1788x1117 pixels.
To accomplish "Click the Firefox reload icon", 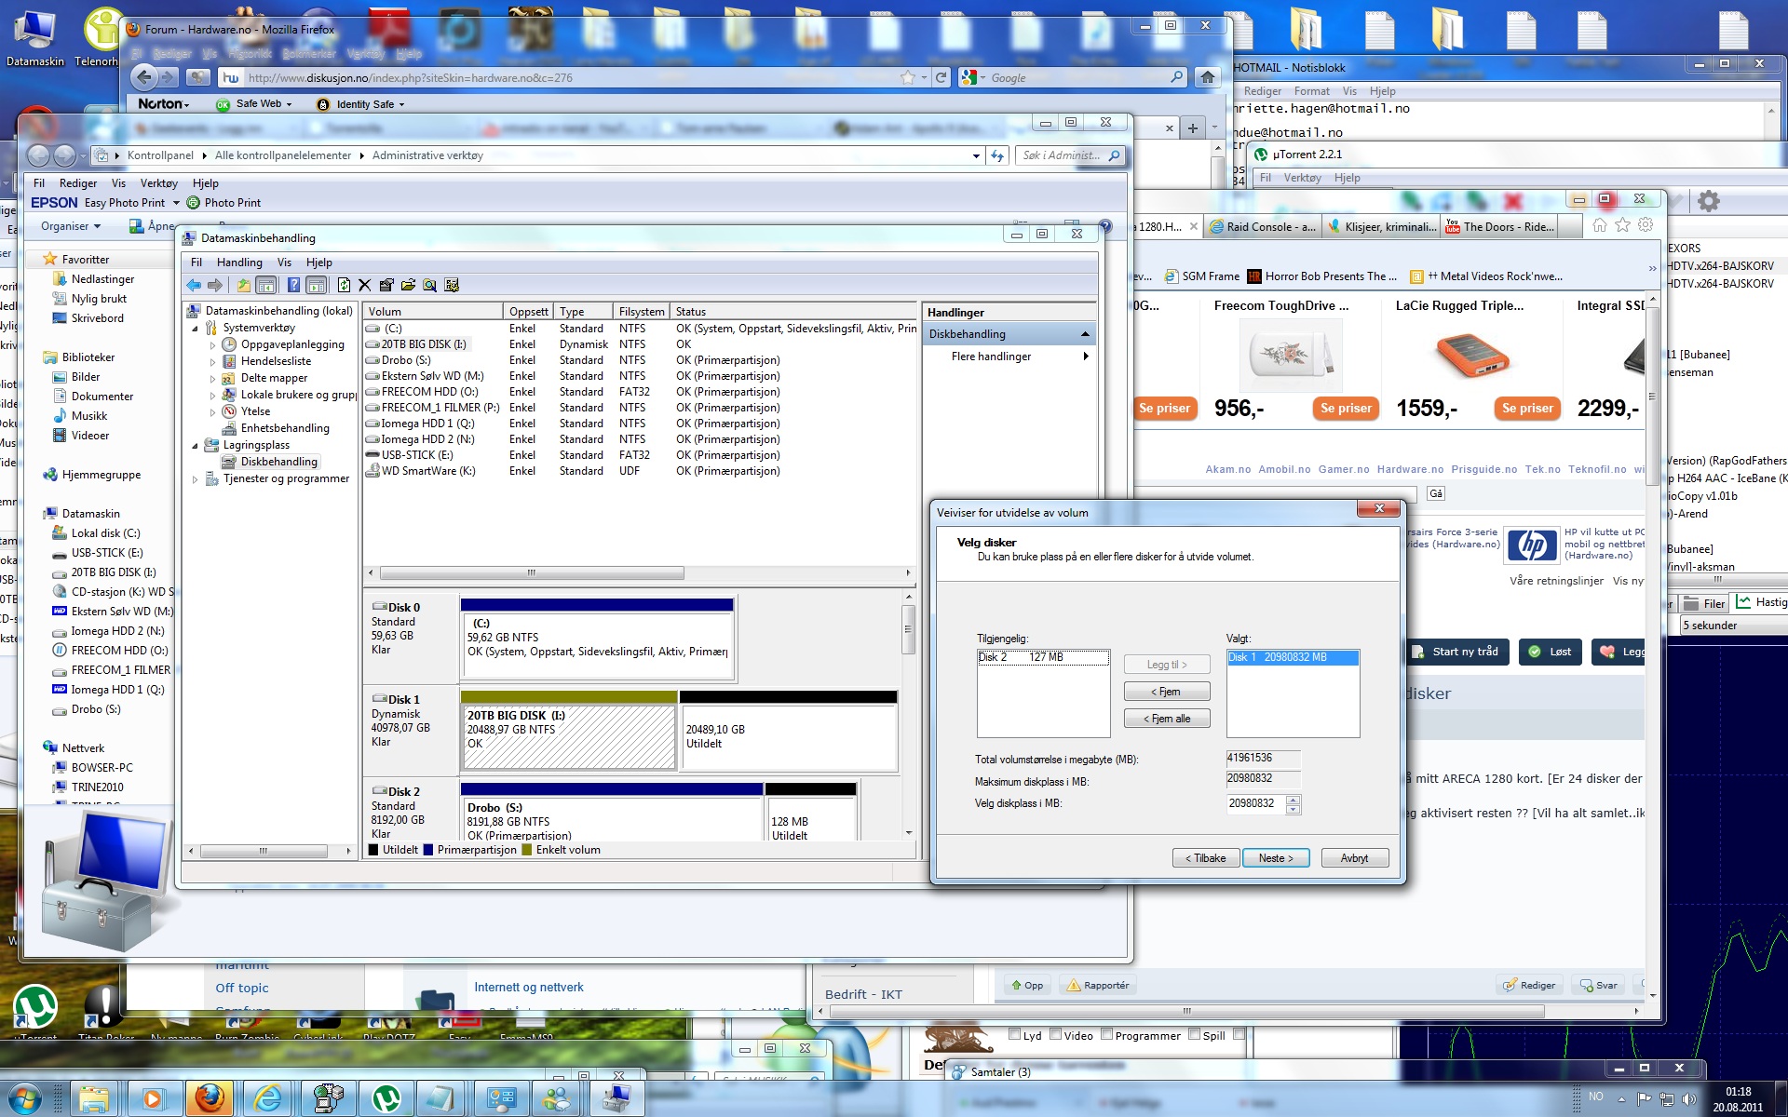I will (x=941, y=77).
